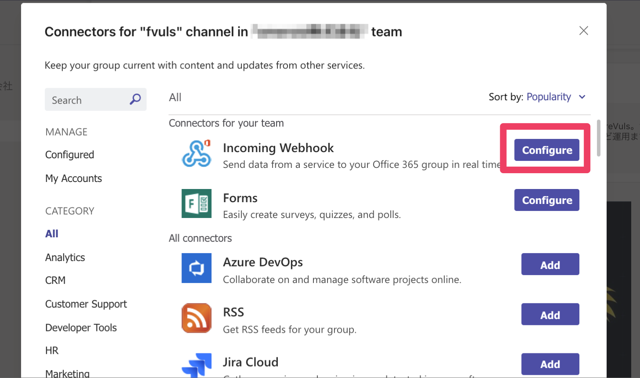The image size is (640, 378).
Task: Click the magnifier search icon
Action: pyautogui.click(x=135, y=99)
